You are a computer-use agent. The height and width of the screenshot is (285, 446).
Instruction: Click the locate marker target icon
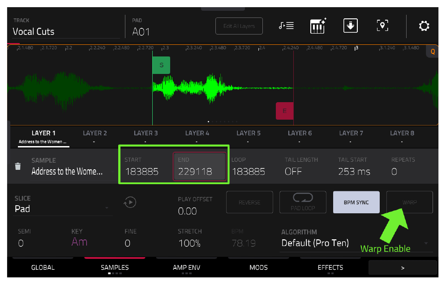click(x=382, y=26)
